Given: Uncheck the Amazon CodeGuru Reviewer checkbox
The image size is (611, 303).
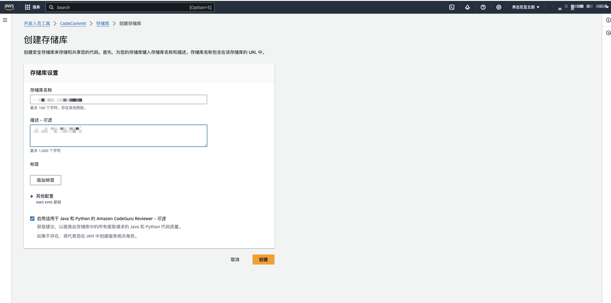Looking at the screenshot, I should (32, 219).
